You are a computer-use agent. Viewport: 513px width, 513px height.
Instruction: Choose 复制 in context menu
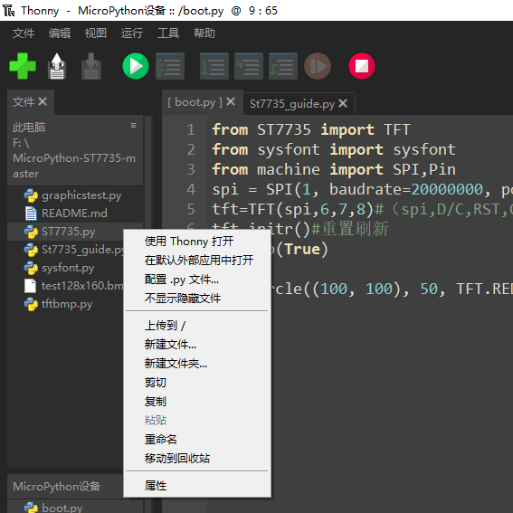tap(197, 402)
